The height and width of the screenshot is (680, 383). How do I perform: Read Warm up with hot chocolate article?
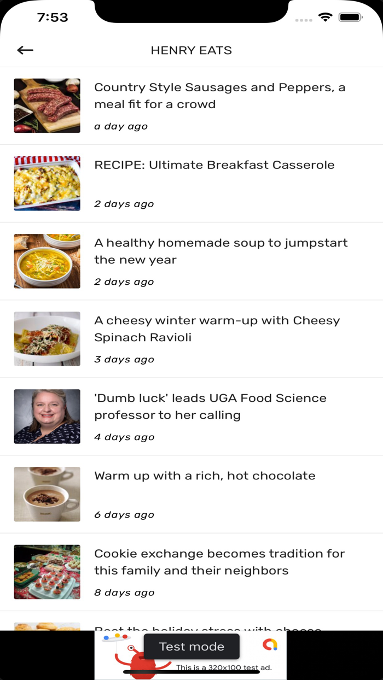[205, 476]
